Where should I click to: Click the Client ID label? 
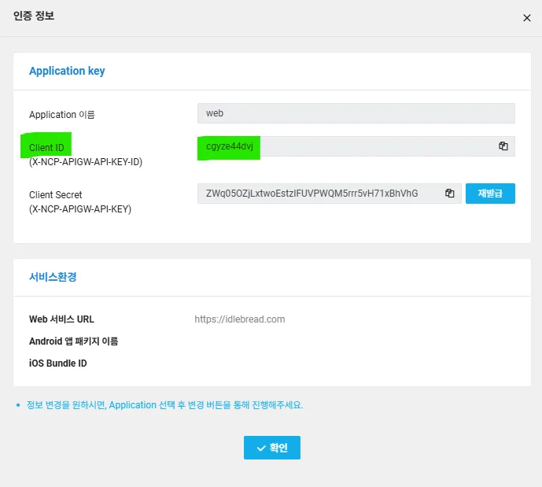[46, 148]
